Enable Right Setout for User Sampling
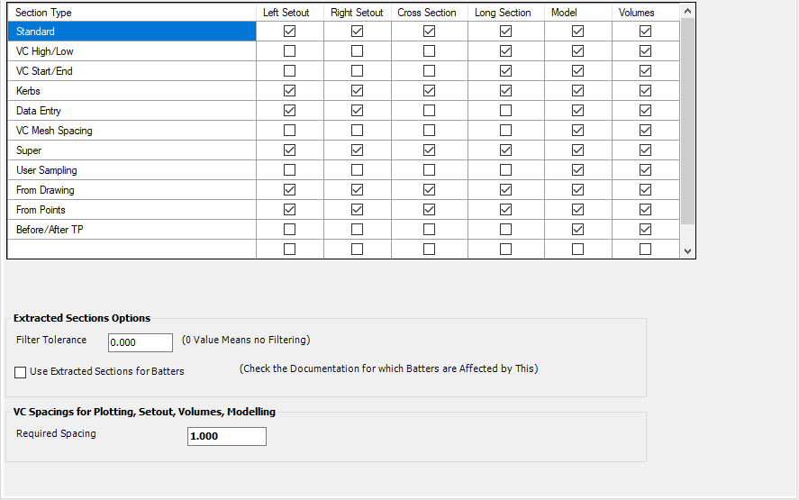The height and width of the screenshot is (500, 799). 358,170
